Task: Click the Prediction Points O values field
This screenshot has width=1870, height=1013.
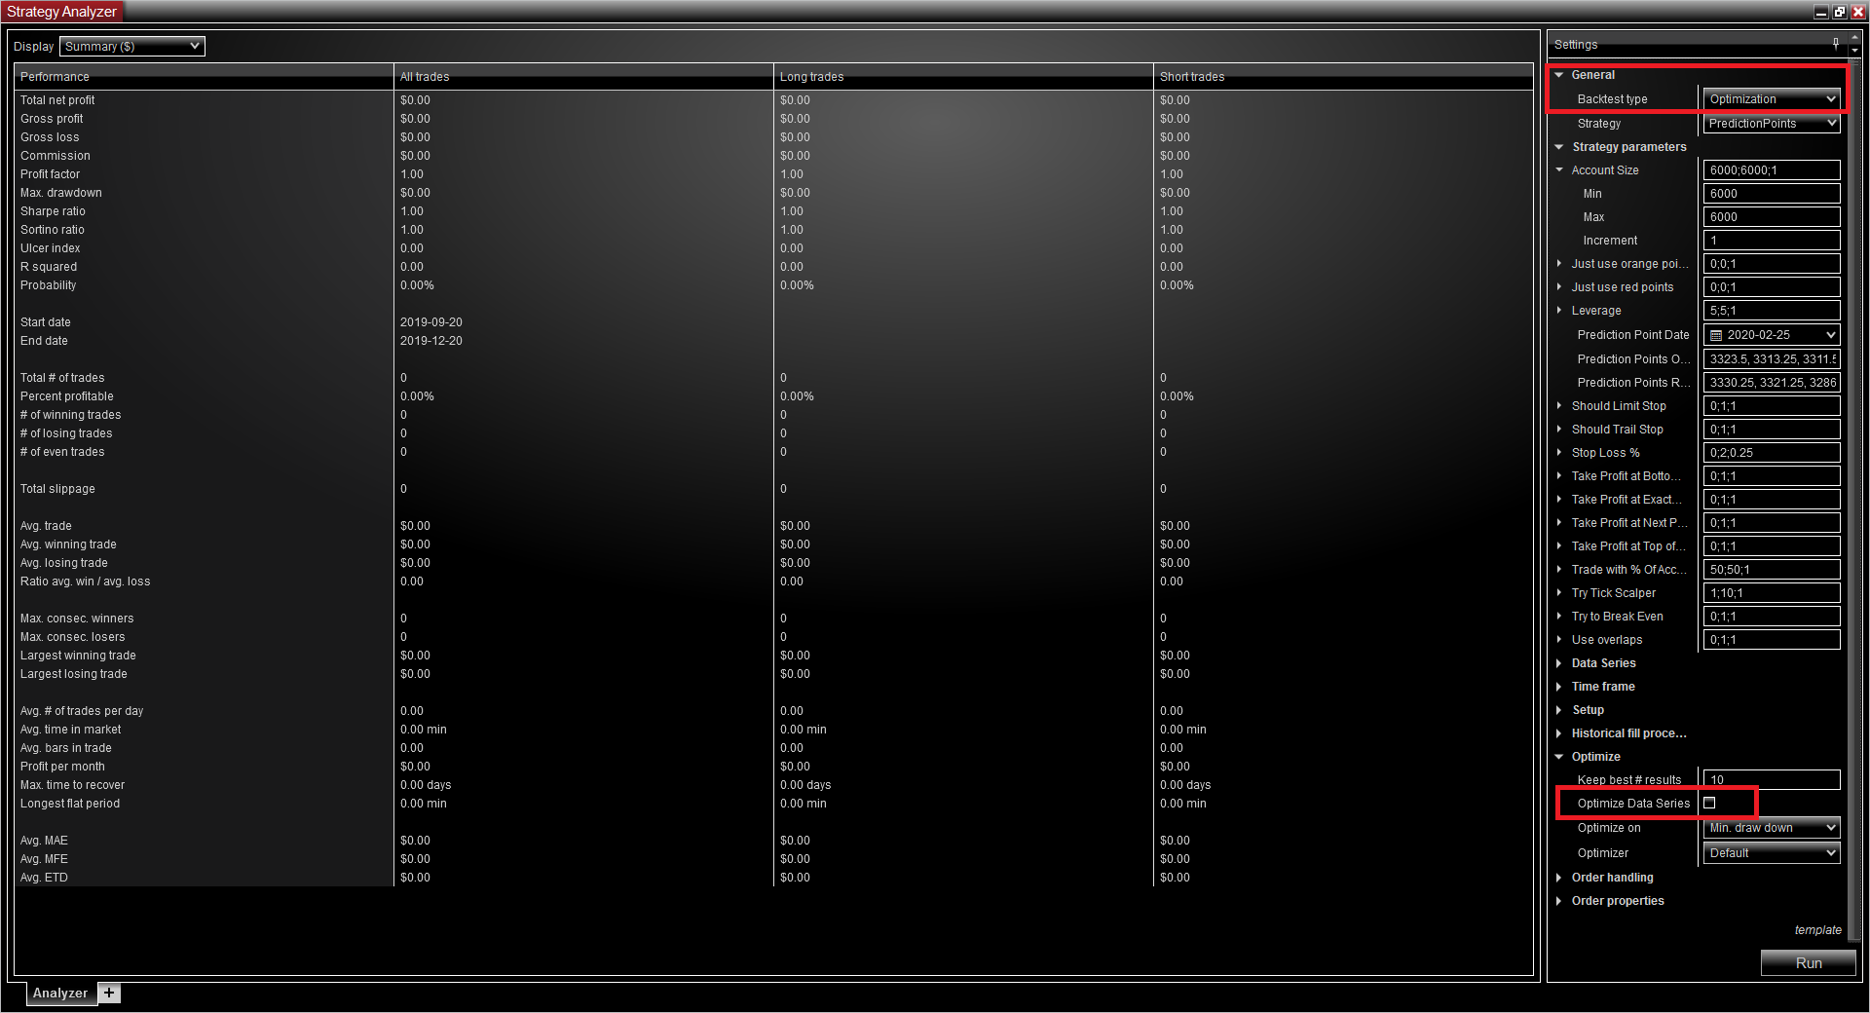Action: [x=1772, y=359]
